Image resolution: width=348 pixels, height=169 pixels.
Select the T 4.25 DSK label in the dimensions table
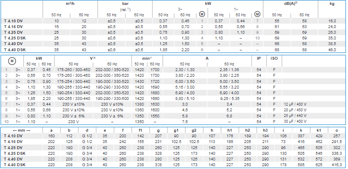(15, 152)
